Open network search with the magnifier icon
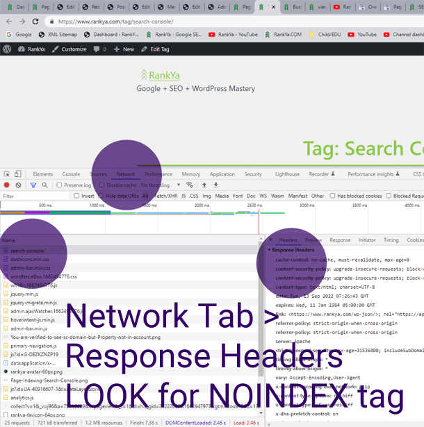Screen dimensions: 424x427 click(x=44, y=185)
